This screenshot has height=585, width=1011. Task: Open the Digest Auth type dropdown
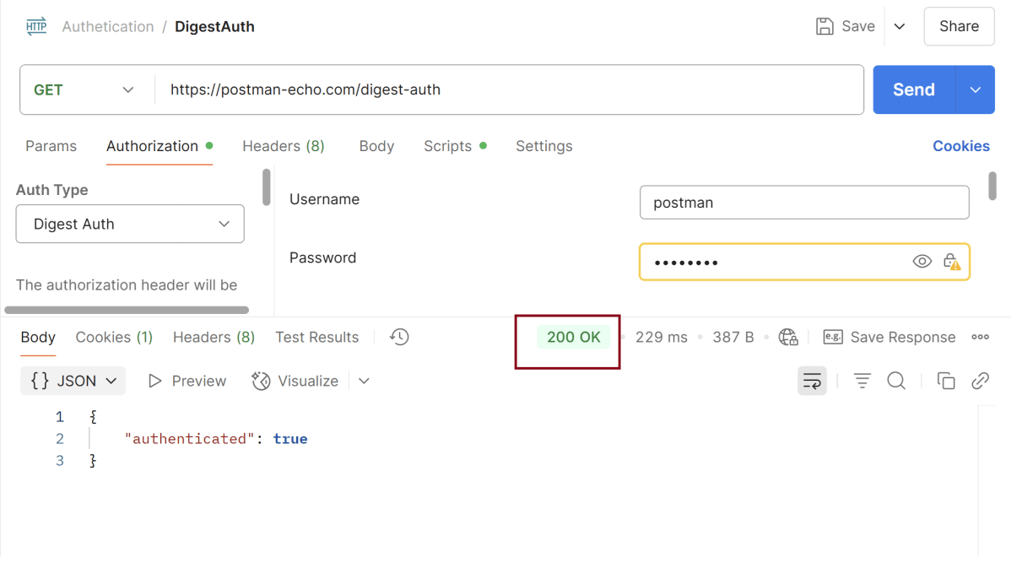pos(130,224)
